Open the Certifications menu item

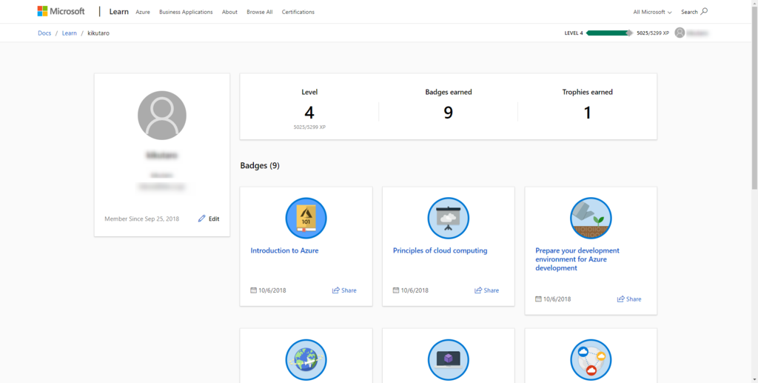click(298, 12)
